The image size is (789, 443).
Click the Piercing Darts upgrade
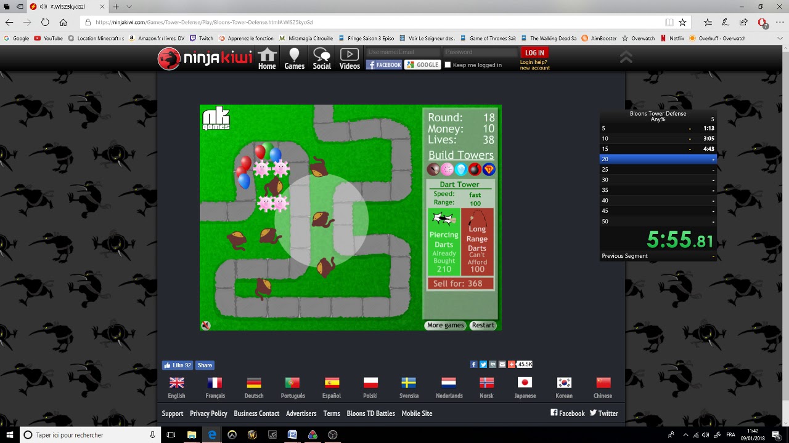tap(444, 242)
